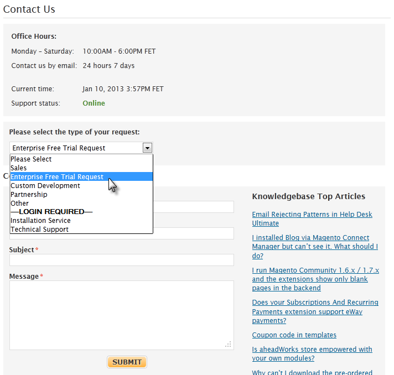
Task: Open Magento Community blank pages article
Action: point(315,279)
